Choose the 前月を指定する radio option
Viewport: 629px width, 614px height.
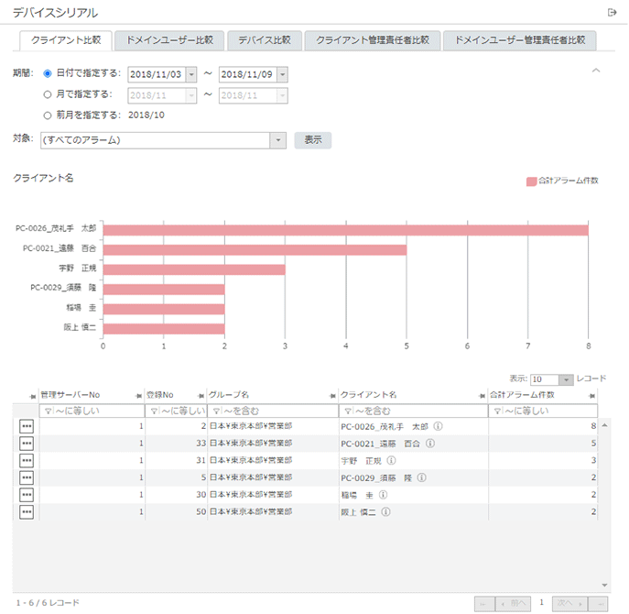coord(48,115)
